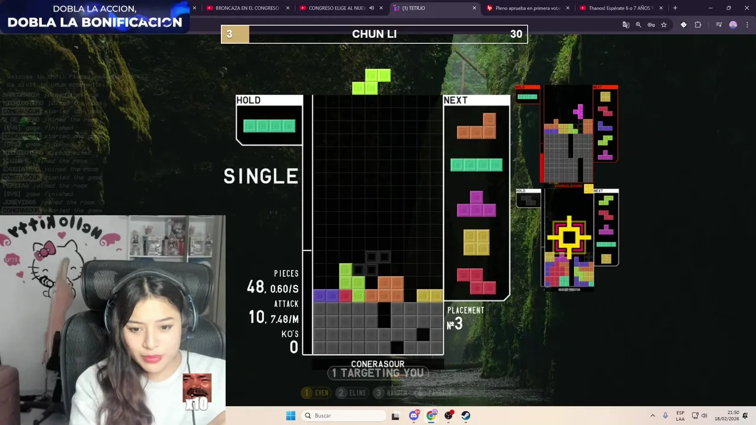The height and width of the screenshot is (425, 756).
Task: Close the CONGRESO ELIGE AL NUEVO tab
Action: [x=381, y=8]
